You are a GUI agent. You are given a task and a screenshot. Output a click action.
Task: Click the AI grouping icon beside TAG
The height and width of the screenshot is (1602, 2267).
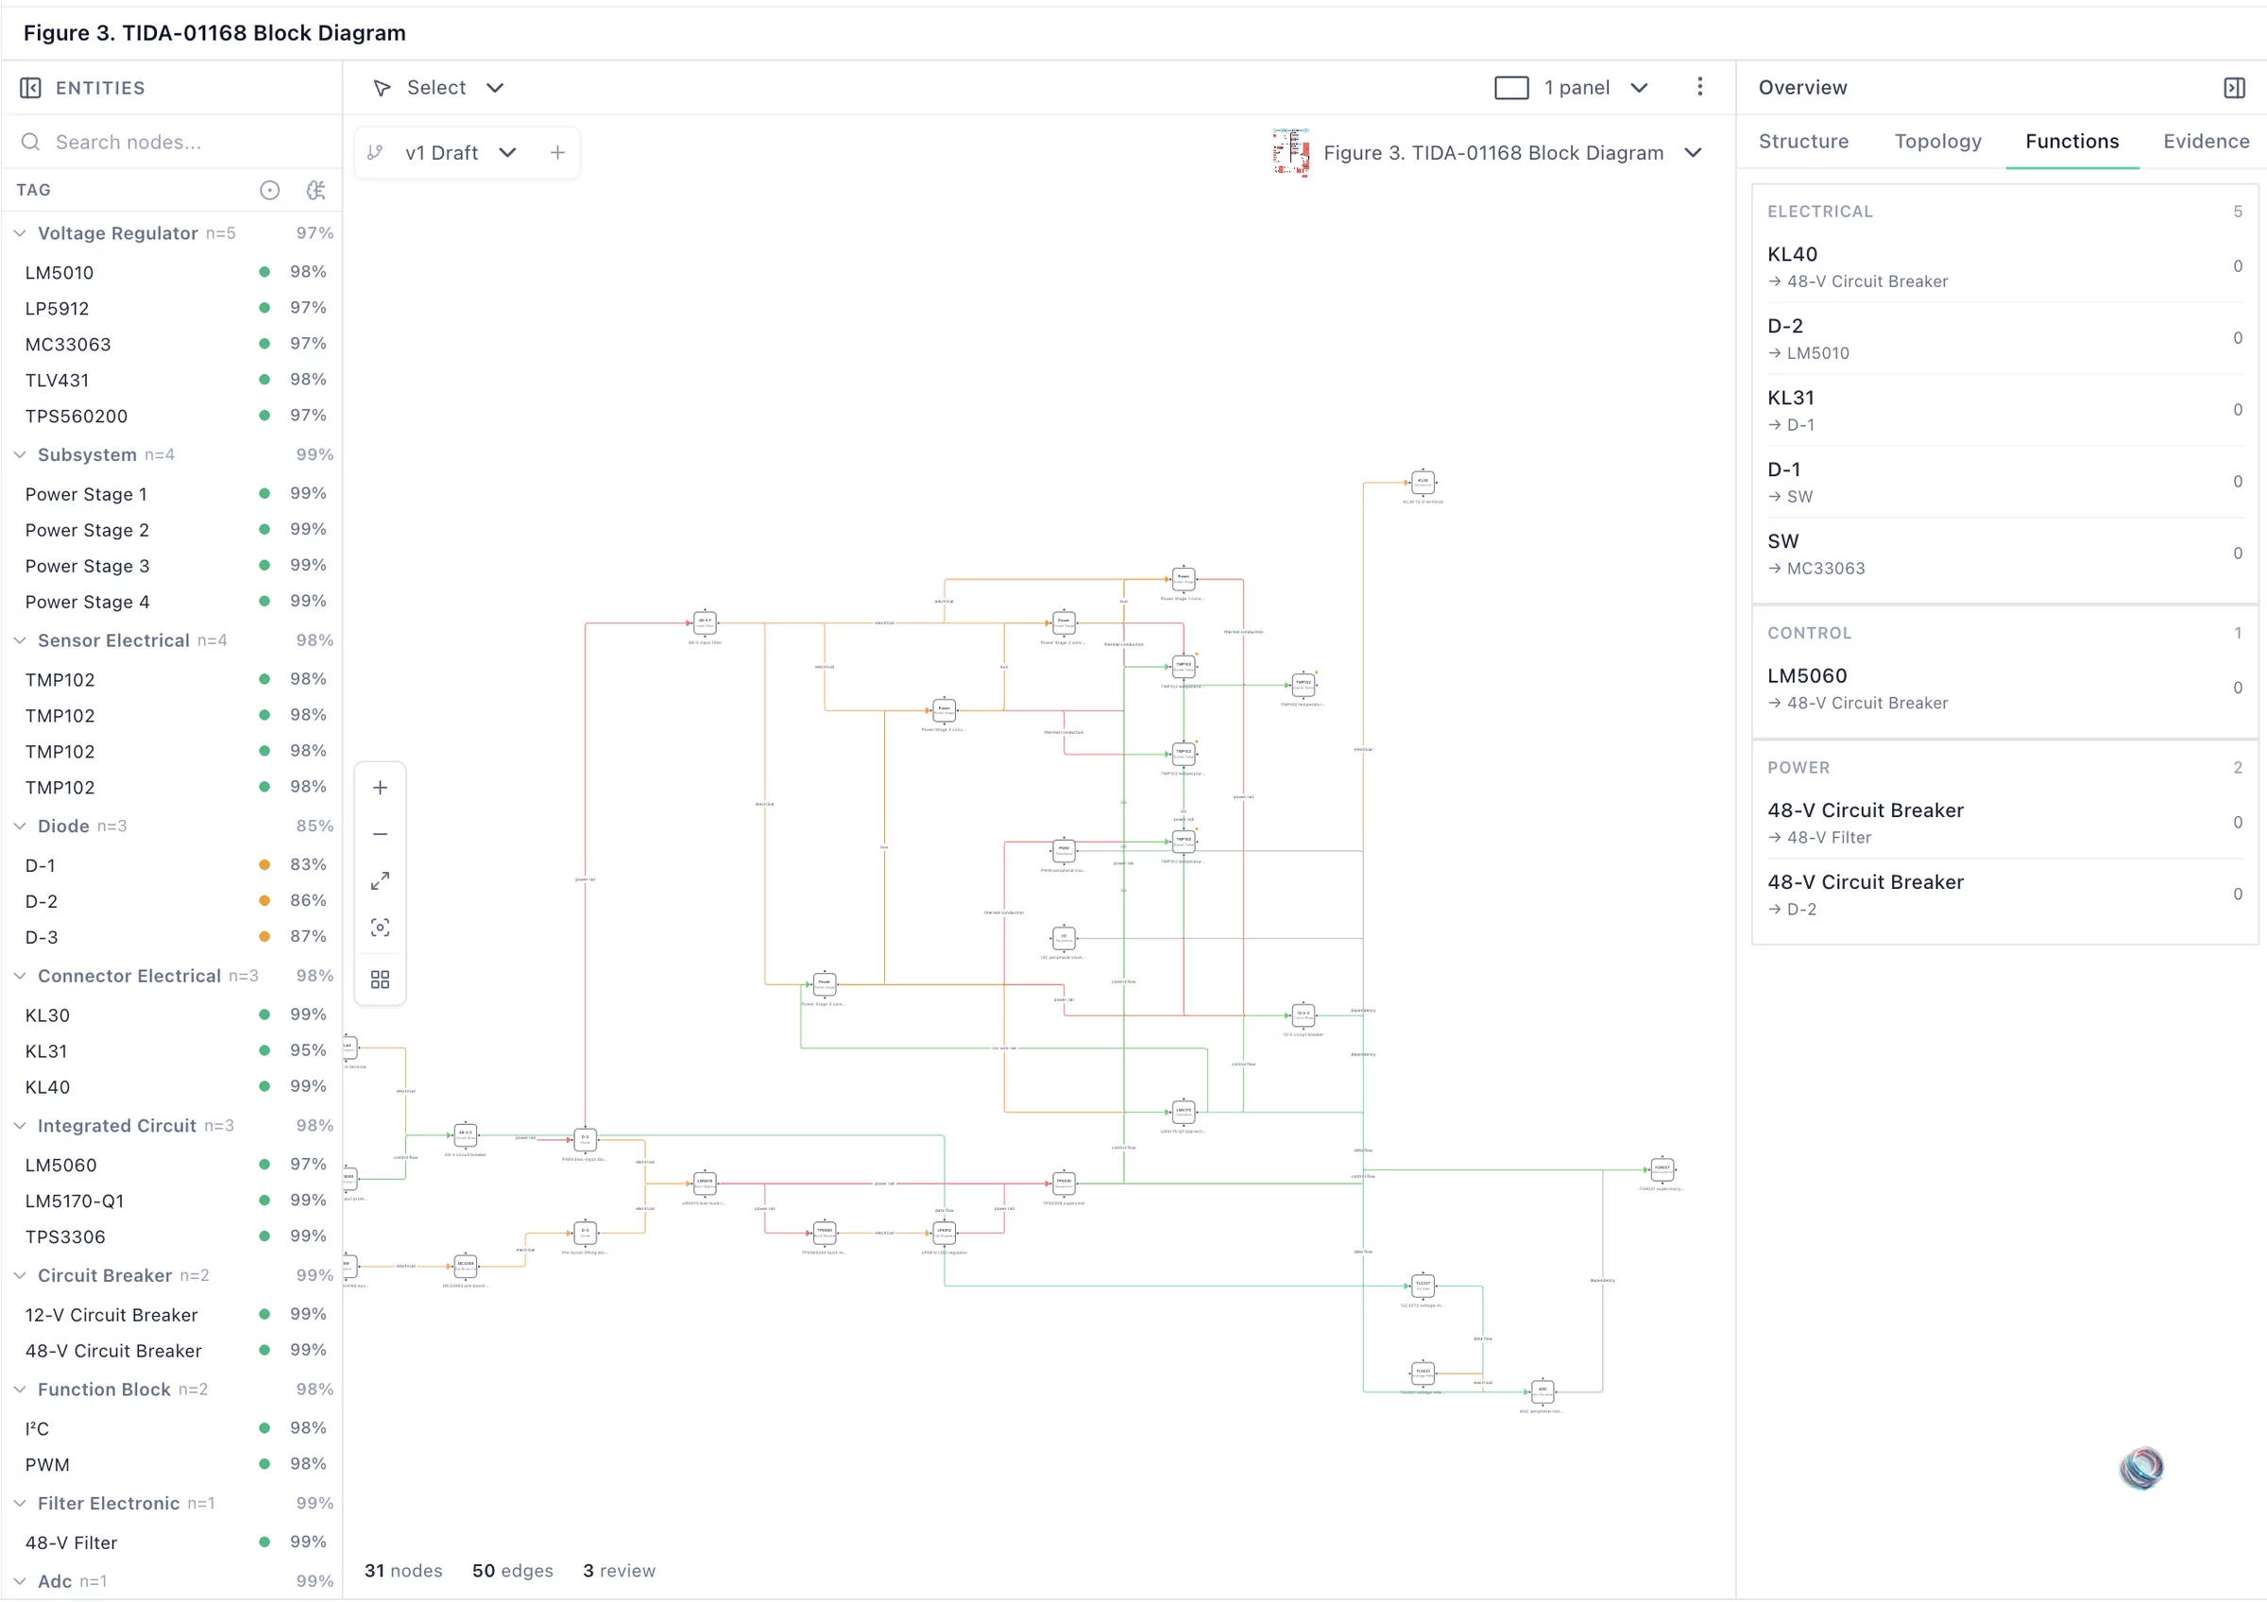click(315, 191)
